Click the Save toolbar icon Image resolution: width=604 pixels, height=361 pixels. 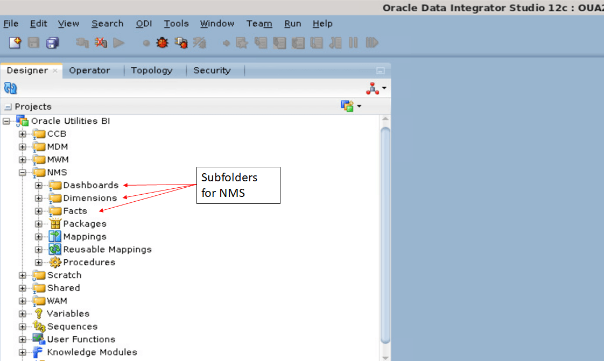33,43
